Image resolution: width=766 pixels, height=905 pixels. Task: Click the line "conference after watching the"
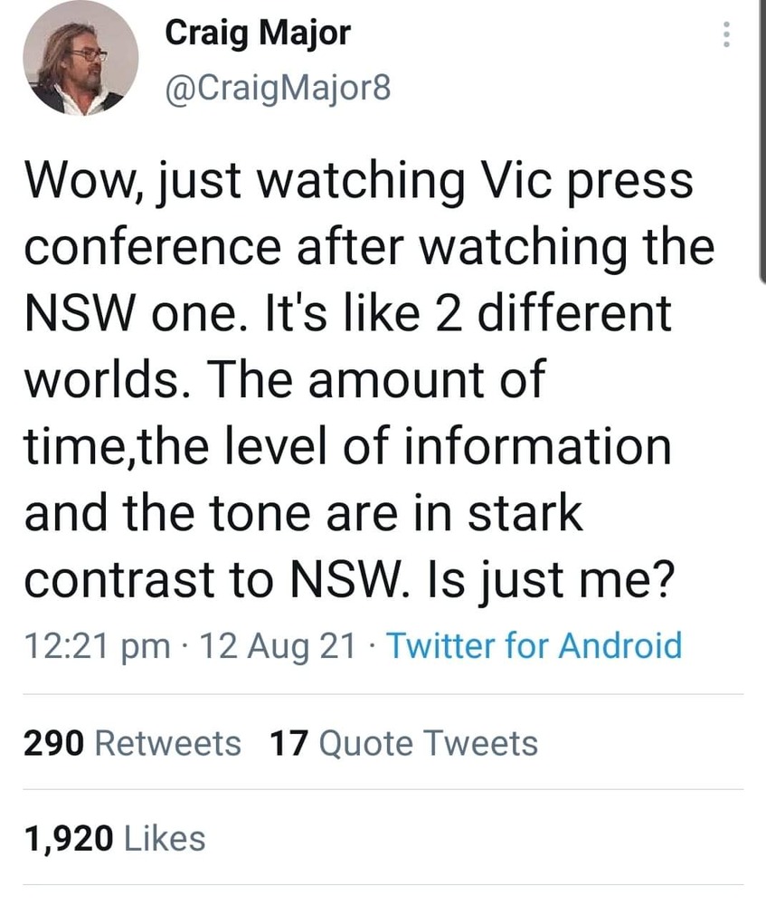point(369,248)
